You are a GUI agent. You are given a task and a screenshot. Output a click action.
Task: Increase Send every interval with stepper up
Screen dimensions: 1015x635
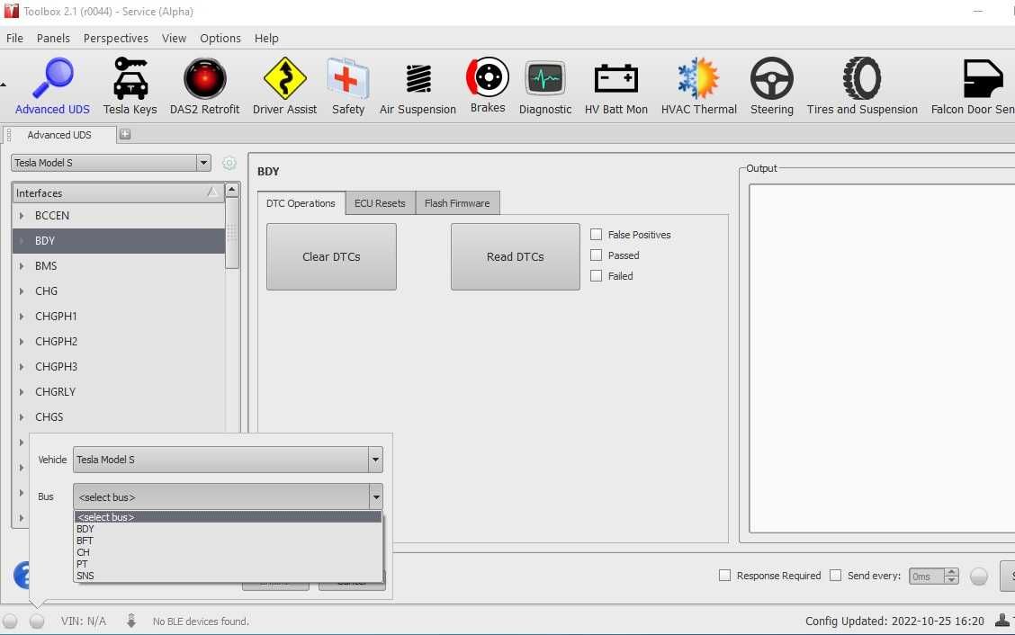951,571
